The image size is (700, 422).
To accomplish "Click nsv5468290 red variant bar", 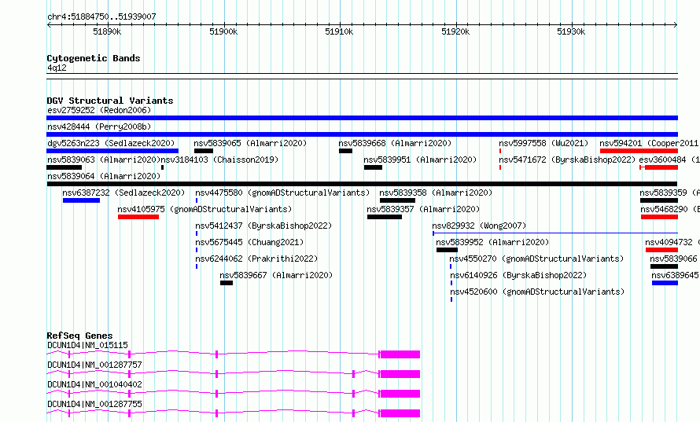I will point(659,217).
